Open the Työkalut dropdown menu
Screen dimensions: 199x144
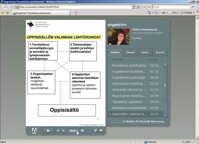[x=187, y=13]
